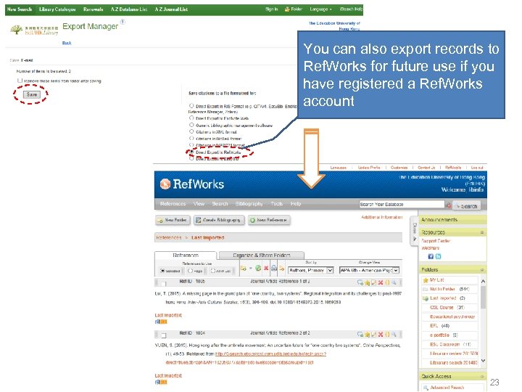Collapse the Folders panel
The height and width of the screenshot is (392, 522).
pos(481,269)
